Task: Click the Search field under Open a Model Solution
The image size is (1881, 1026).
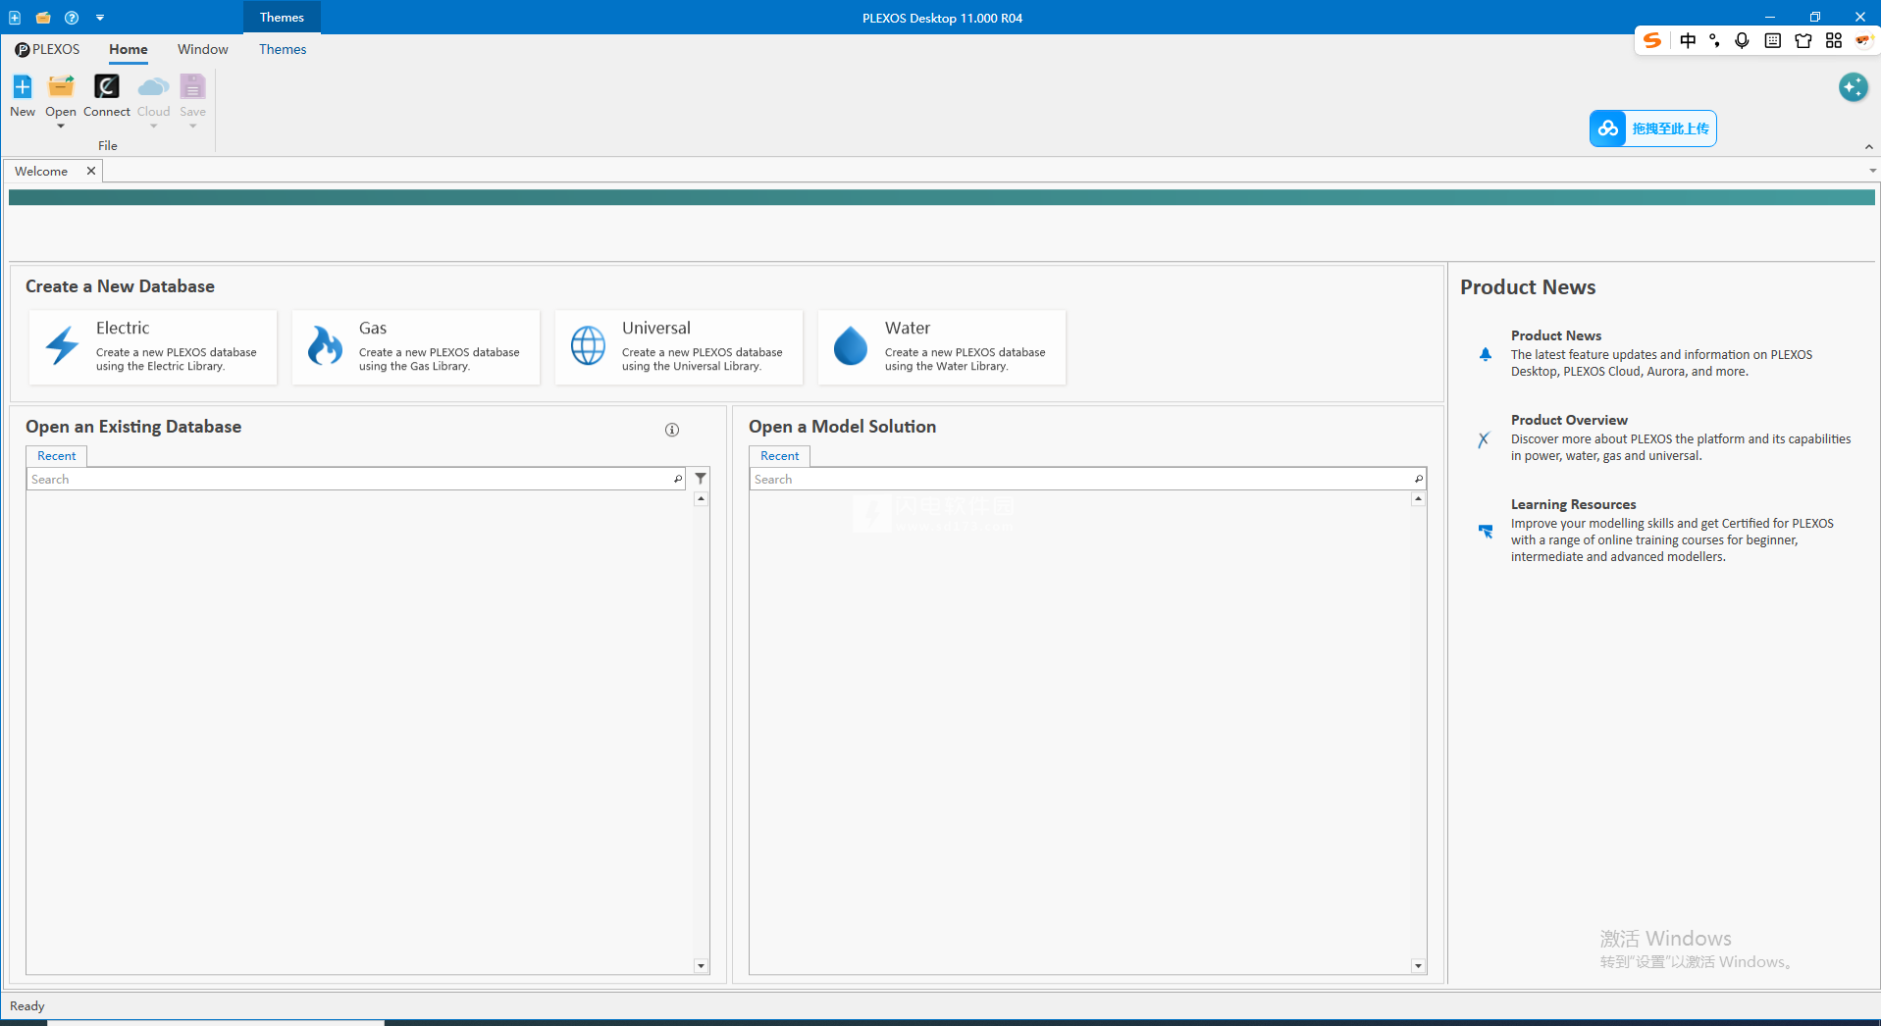Action: [1079, 479]
